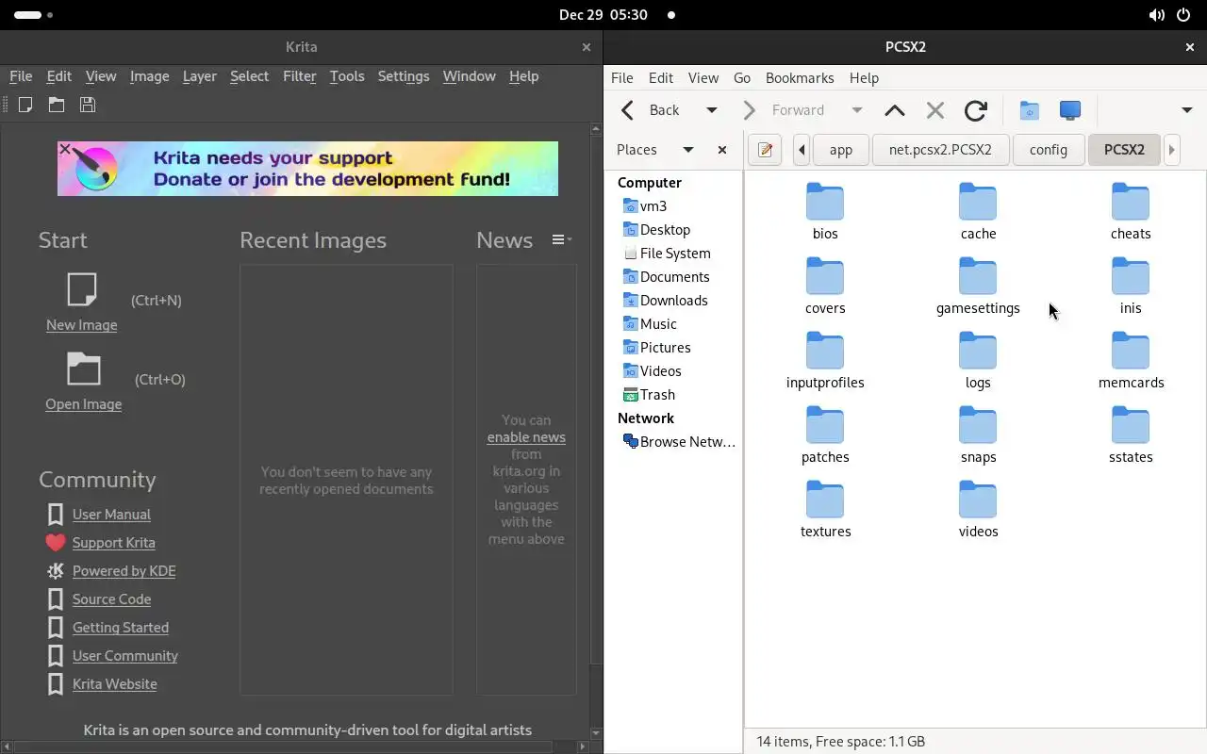Open file via Krita toolbar folder icon
1207x754 pixels.
(x=57, y=105)
